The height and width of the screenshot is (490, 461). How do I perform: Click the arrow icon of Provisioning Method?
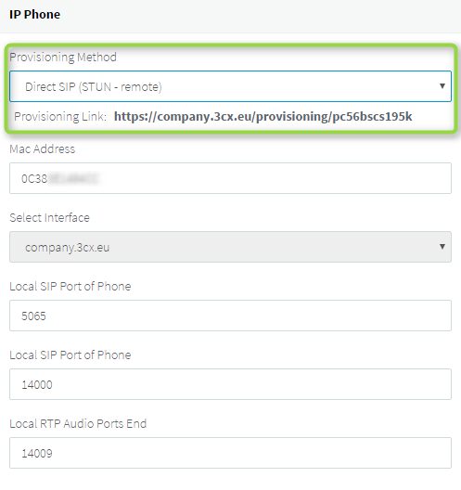[x=442, y=86]
